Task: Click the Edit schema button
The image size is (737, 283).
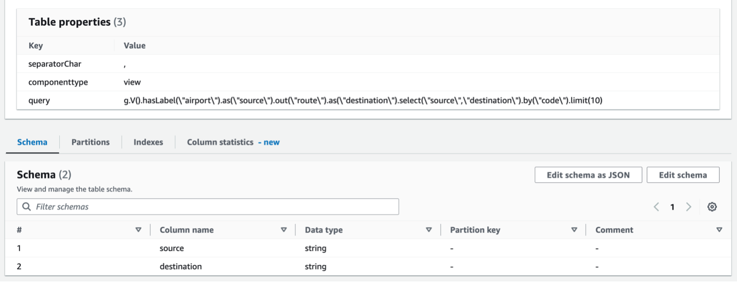Action: tap(683, 175)
